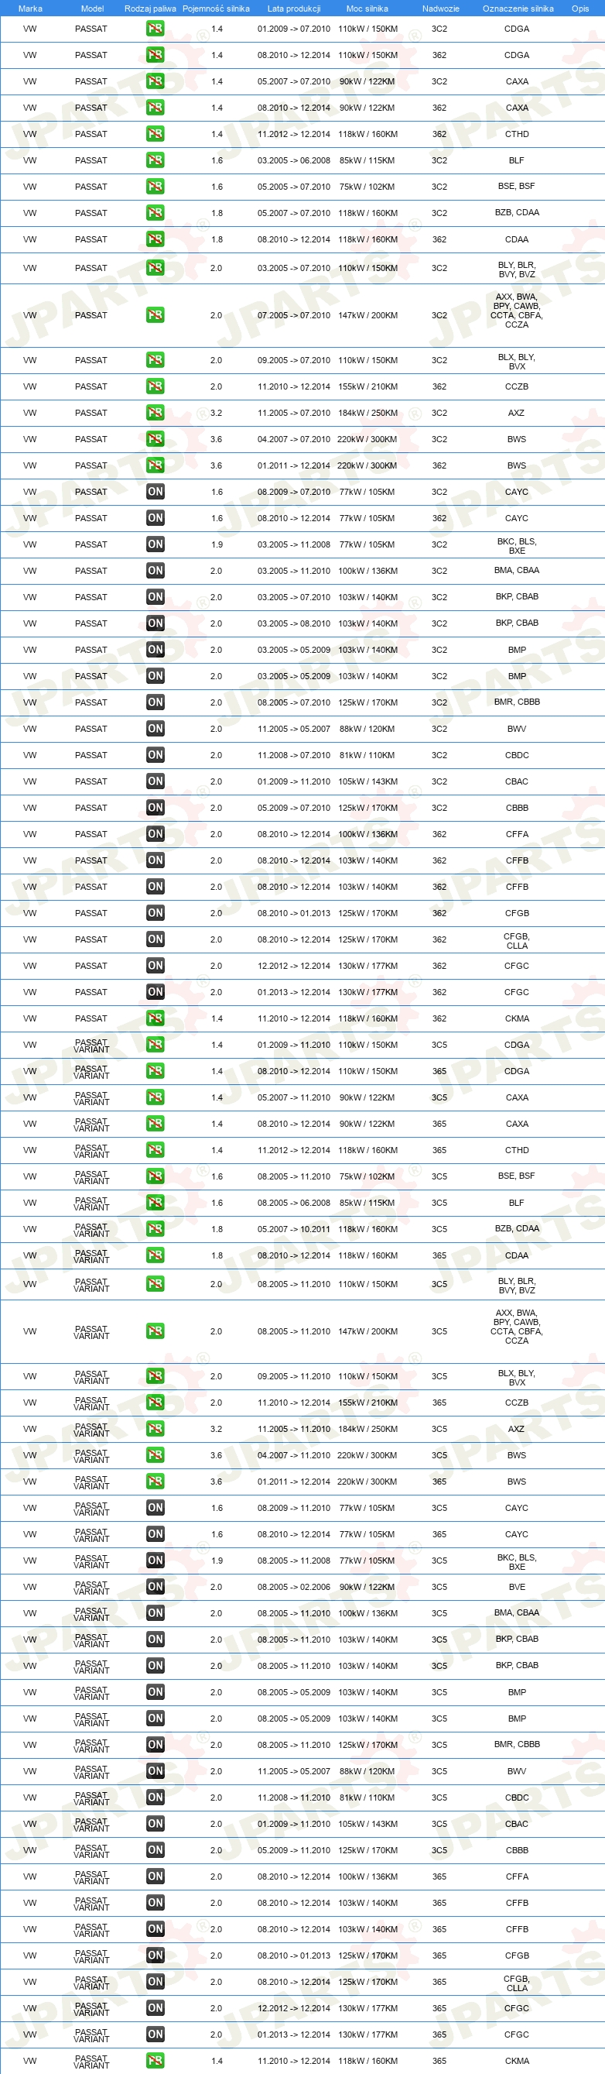Viewport: 605px width, 2074px height.
Task: Click the Marka column header
Action: click(31, 9)
